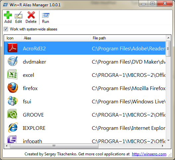175x160 pixels.
Task: Sort list by File path column header
Action: 128,38
